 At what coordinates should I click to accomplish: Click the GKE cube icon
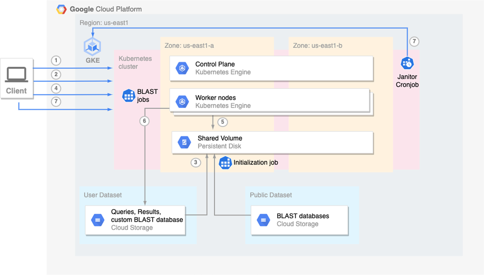point(92,46)
